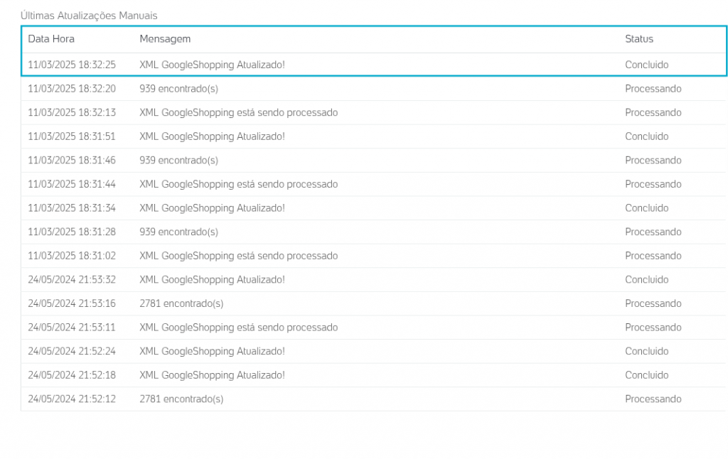Select the 18:32:20 row with 939 encontrado(s)
The width and height of the screenshot is (728, 459).
374,89
